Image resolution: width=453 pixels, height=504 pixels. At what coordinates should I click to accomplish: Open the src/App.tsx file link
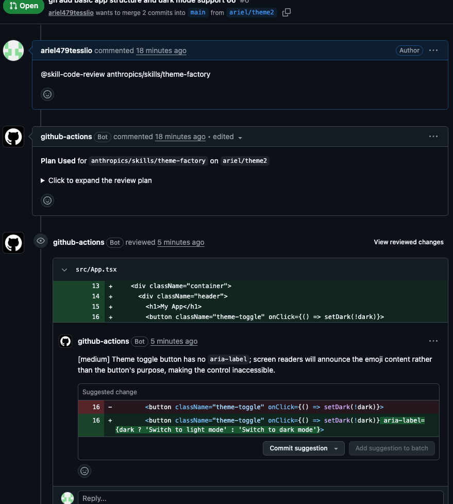click(x=96, y=270)
